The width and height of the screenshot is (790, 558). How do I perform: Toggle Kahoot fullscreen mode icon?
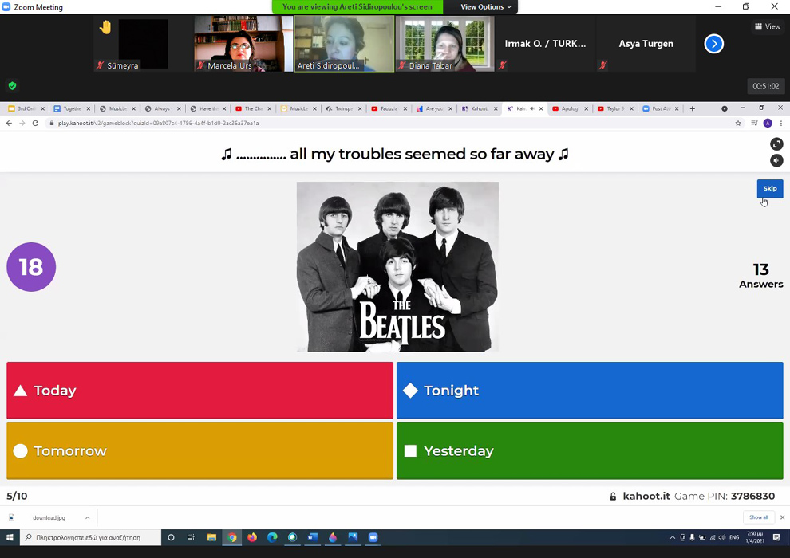tap(776, 144)
